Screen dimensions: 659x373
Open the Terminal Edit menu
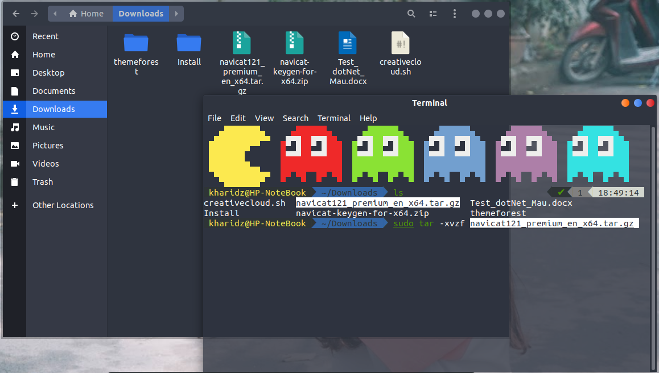pos(238,118)
